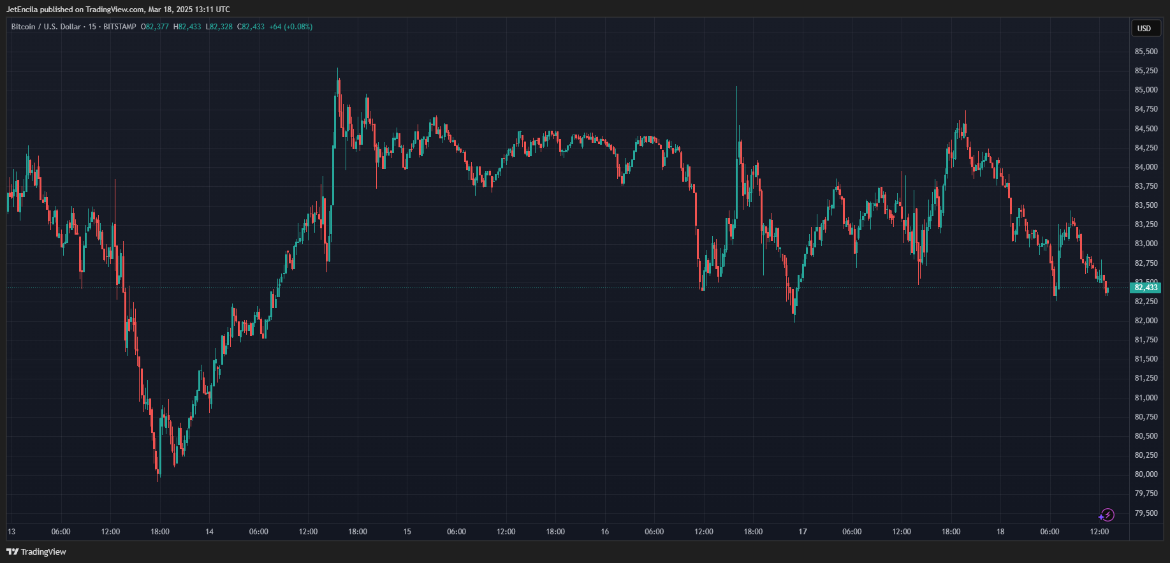The width and height of the screenshot is (1170, 563).
Task: Click date marker 17 on time axis
Action: point(803,532)
